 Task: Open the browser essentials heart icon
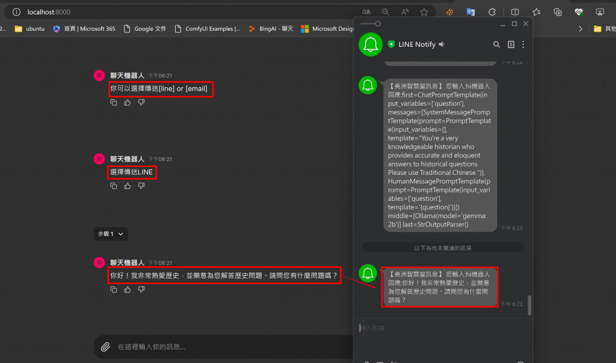click(579, 12)
